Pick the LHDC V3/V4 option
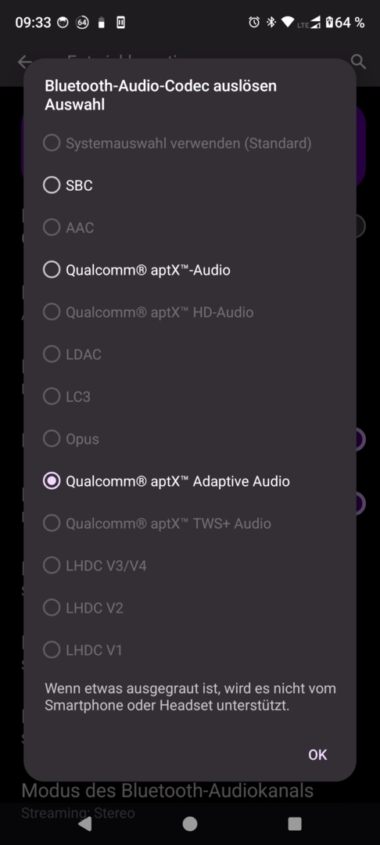Screen dimensions: 380x845 click(x=190, y=566)
